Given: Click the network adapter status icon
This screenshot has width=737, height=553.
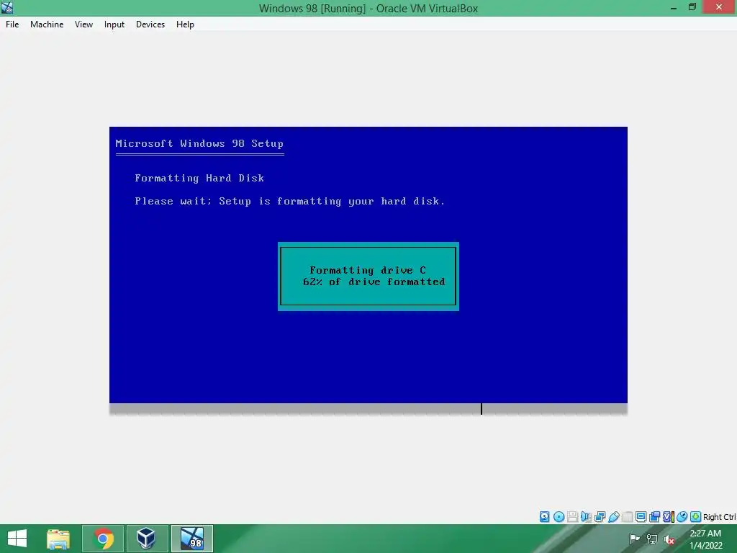Looking at the screenshot, I should click(600, 517).
